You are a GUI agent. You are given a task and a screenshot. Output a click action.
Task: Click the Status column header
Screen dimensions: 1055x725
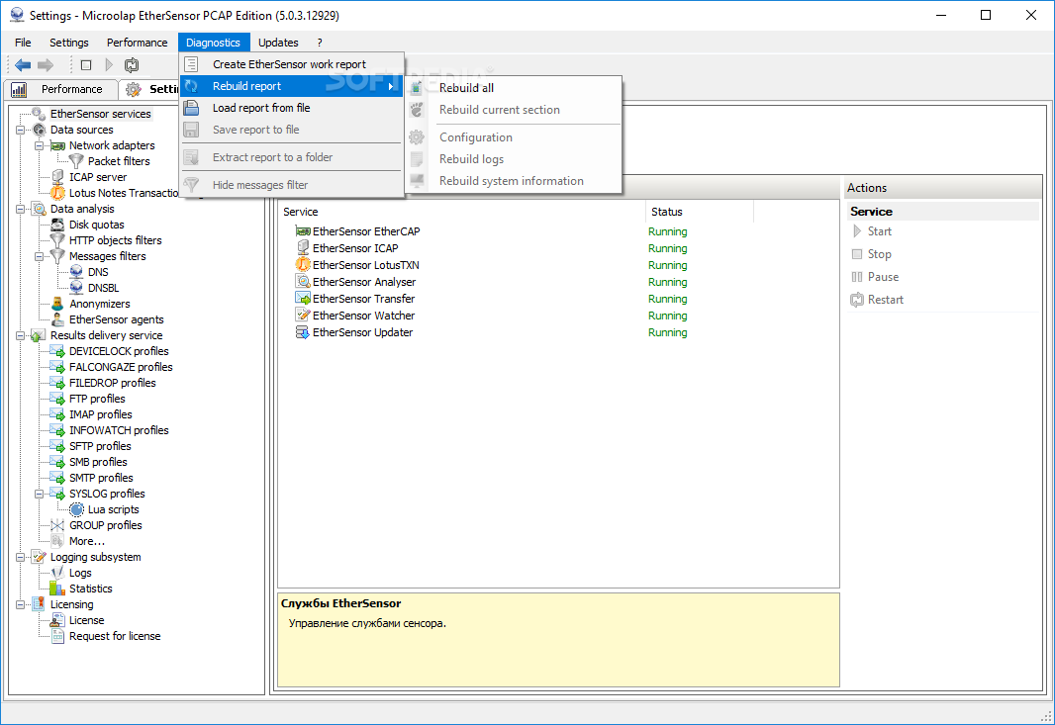pyautogui.click(x=700, y=212)
